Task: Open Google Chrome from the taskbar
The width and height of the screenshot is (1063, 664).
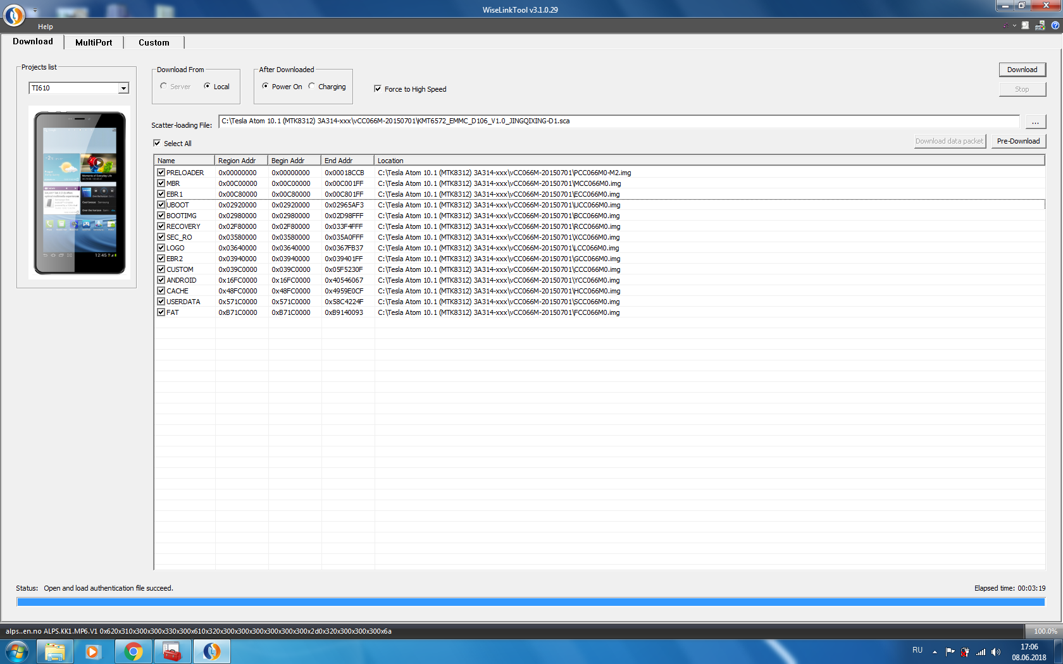Action: pos(133,651)
